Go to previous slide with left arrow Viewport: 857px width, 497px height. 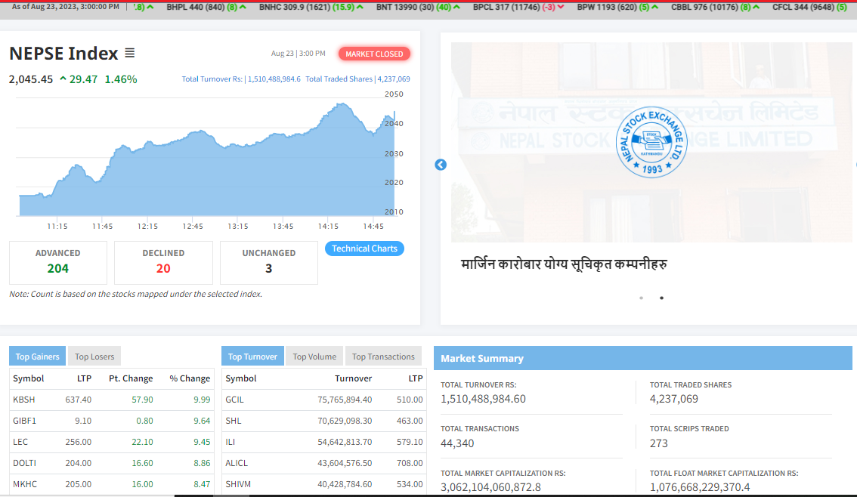[x=441, y=165]
